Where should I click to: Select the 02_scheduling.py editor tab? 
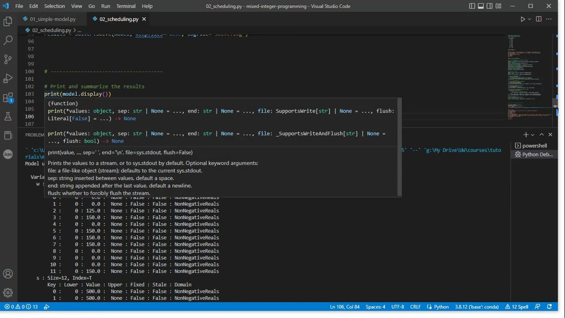click(119, 19)
